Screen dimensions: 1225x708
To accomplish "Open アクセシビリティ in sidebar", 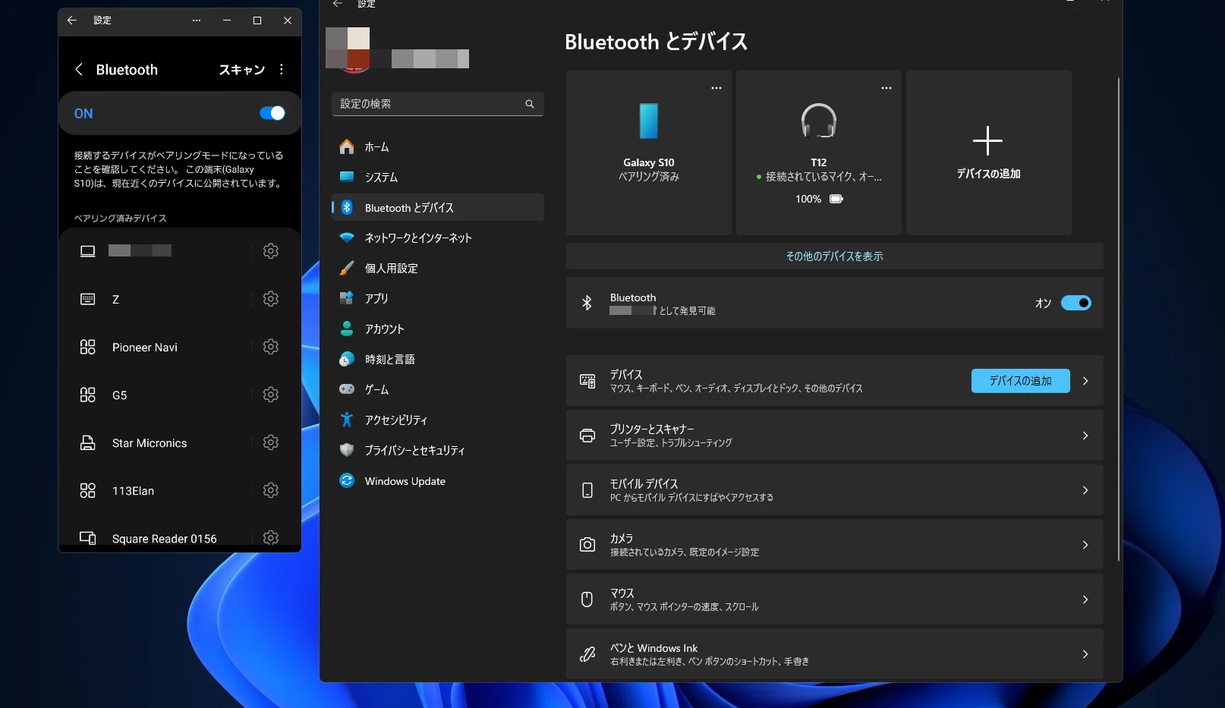I will [438, 420].
